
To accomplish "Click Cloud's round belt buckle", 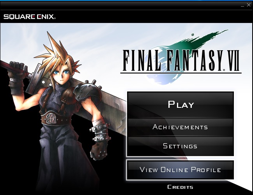I will (x=51, y=118).
